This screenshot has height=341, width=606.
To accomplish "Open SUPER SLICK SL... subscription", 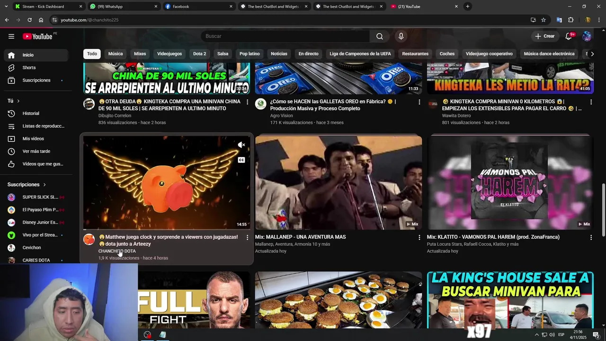I will pyautogui.click(x=36, y=197).
